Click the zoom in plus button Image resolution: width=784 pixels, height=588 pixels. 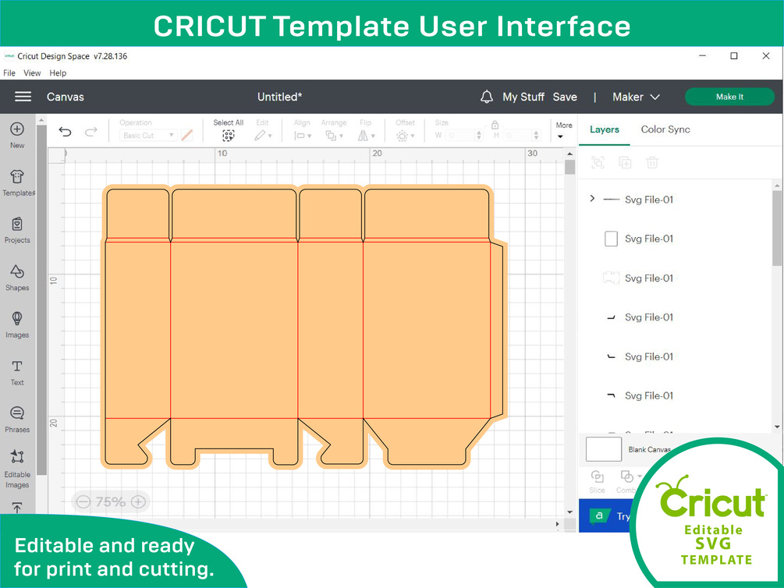(x=138, y=501)
